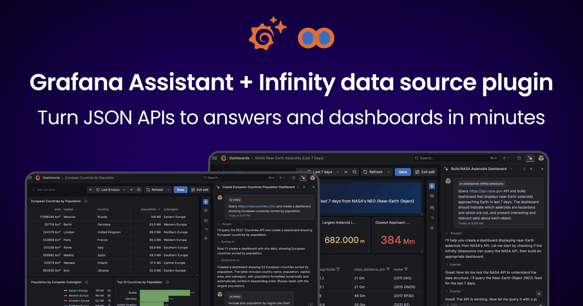Focus search box in NASA Asteroids window

click(455, 158)
